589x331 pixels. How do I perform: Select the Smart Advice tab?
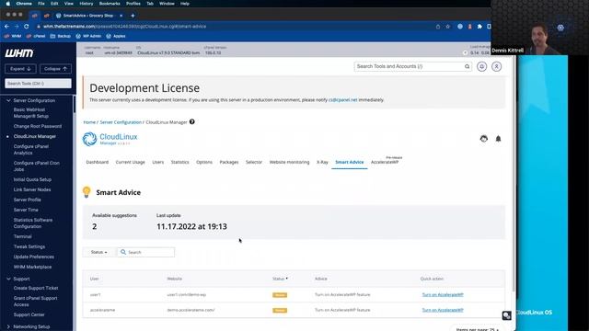point(350,162)
